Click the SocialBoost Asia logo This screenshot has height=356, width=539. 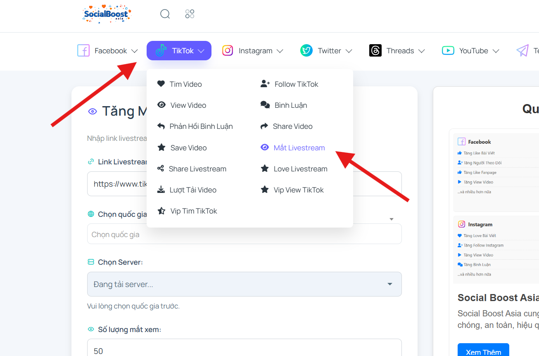pyautogui.click(x=107, y=14)
